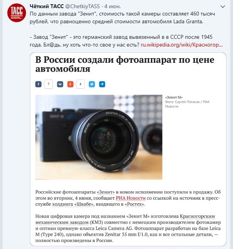Open the холдинга «Швабе» link
Image resolution: width=233 pixels, height=249 pixels.
[x=73, y=204]
